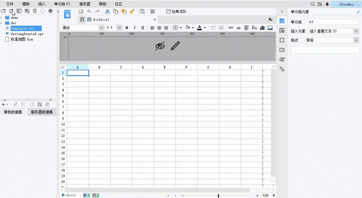362x198 pixels.
Task: Click the zoom slider handle at bottom
Action: click(218, 196)
